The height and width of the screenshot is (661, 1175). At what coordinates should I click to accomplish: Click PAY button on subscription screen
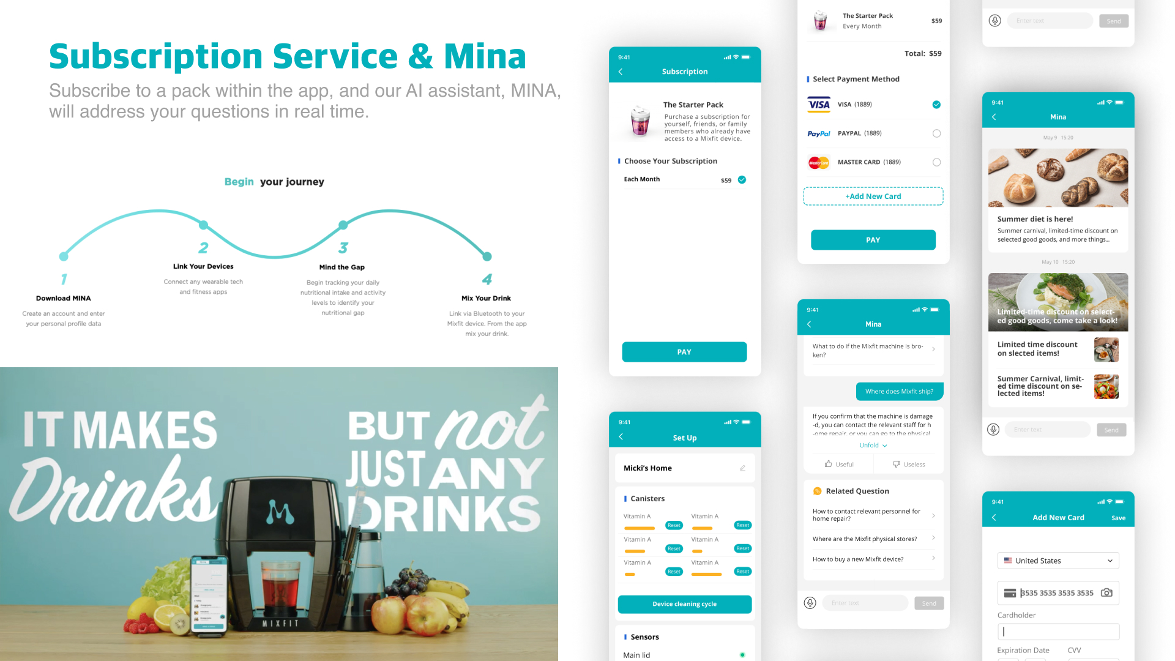(x=683, y=351)
